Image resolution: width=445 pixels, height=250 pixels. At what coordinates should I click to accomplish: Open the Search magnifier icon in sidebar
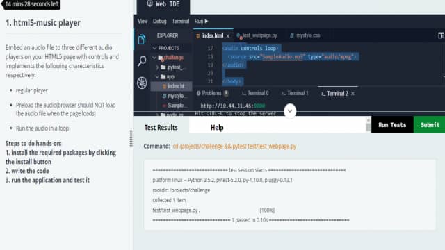click(x=142, y=60)
